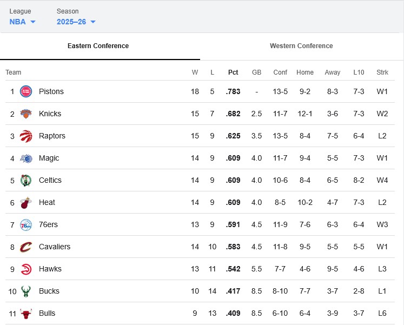Image resolution: width=404 pixels, height=325 pixels.
Task: Click the Cavaliers team logo
Action: [26, 247]
